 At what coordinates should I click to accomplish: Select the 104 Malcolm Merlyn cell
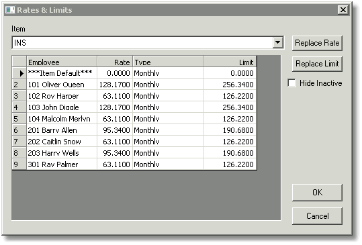pyautogui.click(x=62, y=119)
